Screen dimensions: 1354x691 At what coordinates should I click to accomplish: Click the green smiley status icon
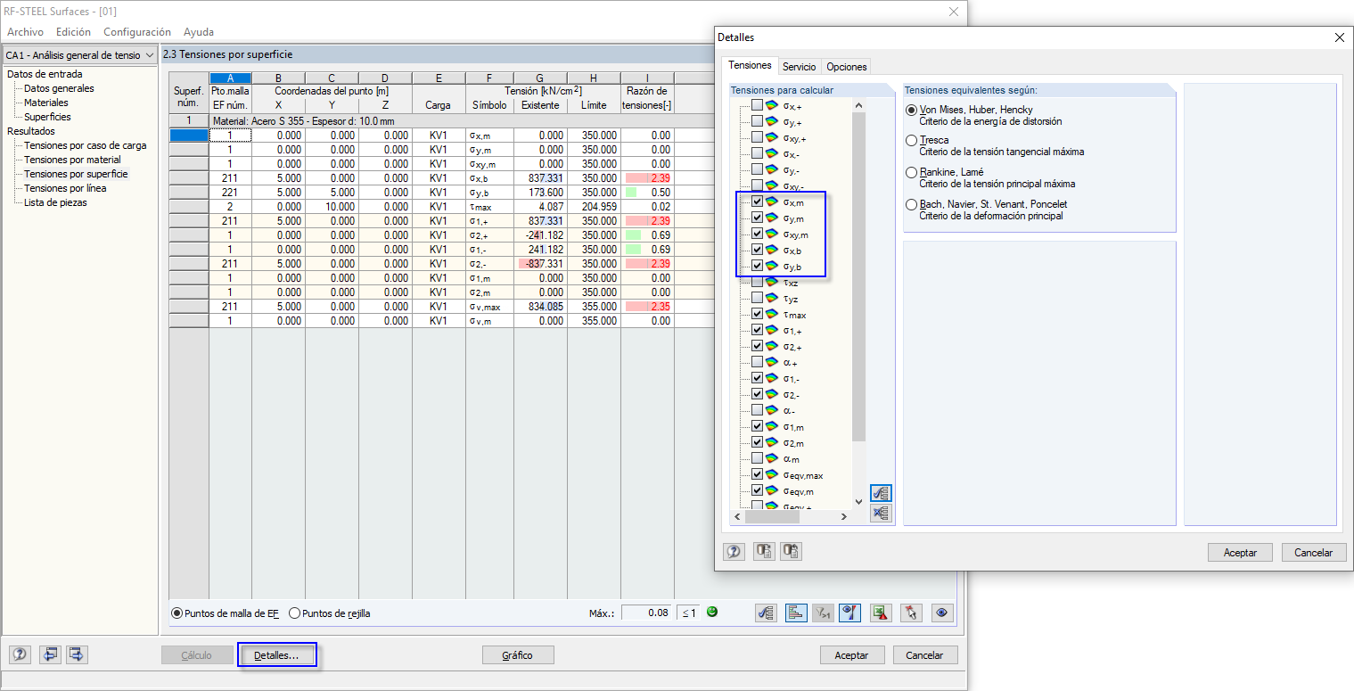pos(712,612)
